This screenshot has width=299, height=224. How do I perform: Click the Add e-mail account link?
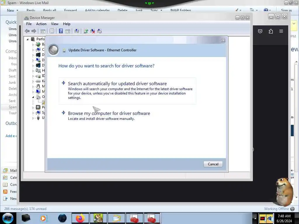(11, 136)
